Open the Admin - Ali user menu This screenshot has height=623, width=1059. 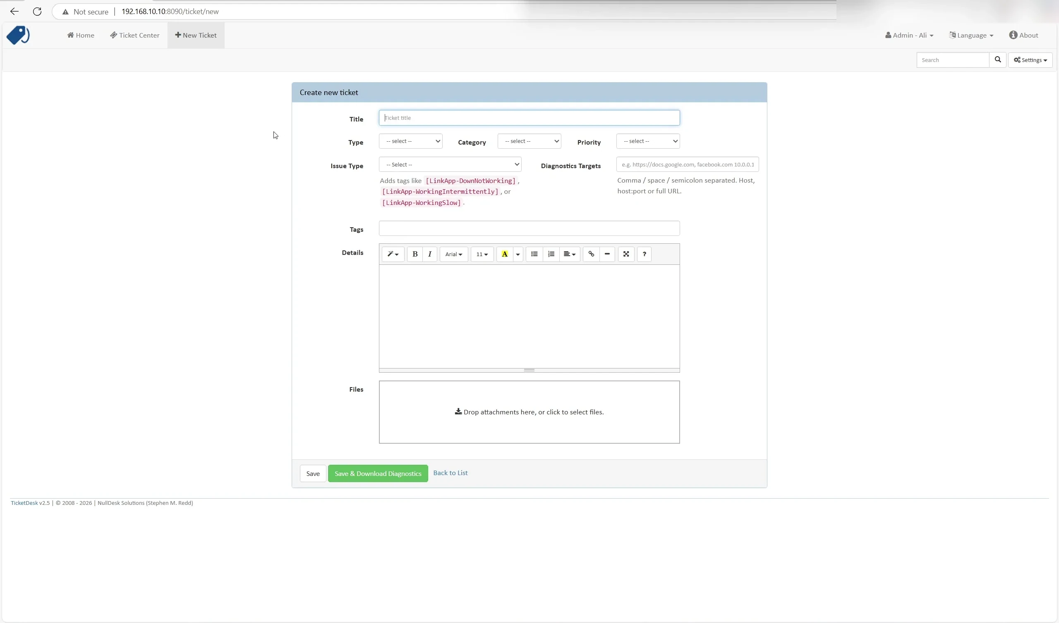click(909, 35)
